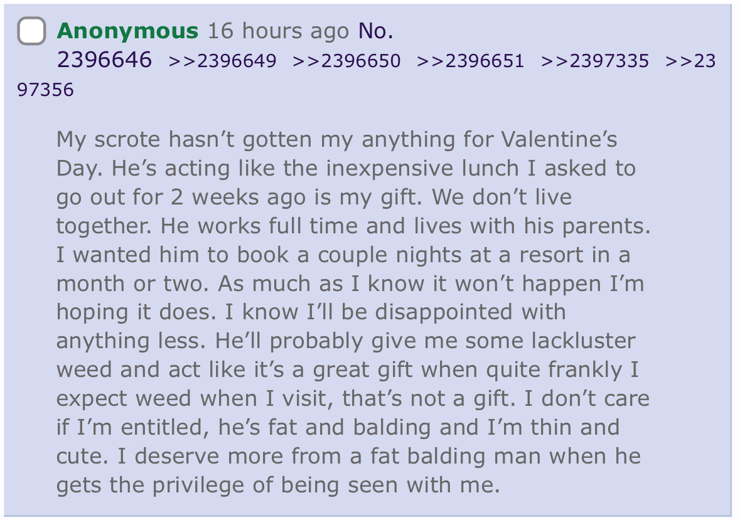
Task: Click the word 'scrote' in the post
Action: click(x=127, y=139)
